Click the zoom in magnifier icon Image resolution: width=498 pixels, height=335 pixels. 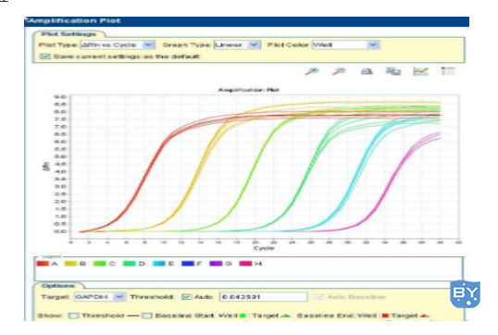pyautogui.click(x=312, y=71)
